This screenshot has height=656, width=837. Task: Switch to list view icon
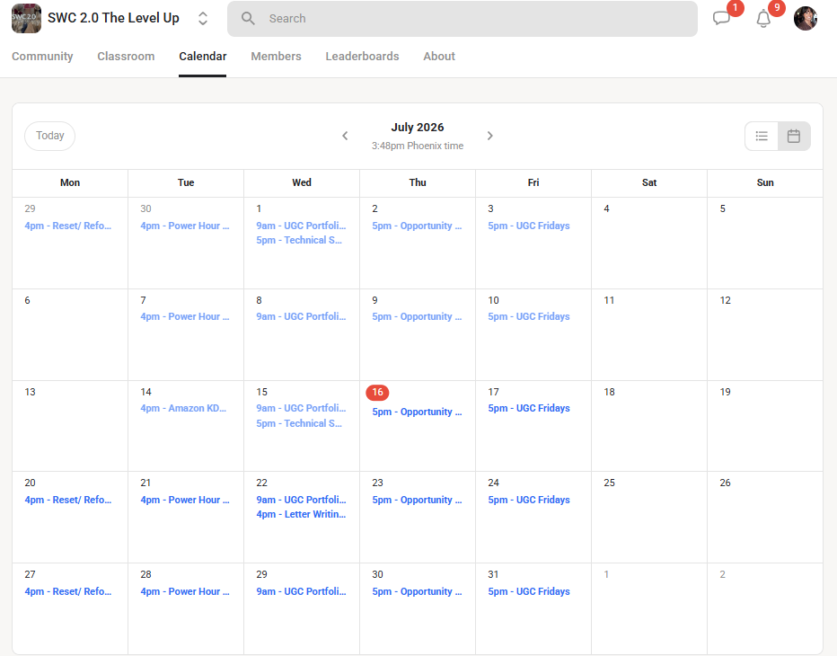click(762, 137)
